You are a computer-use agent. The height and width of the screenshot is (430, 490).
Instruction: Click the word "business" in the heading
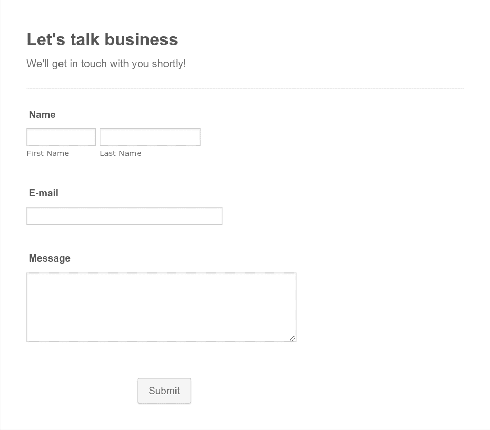click(x=141, y=39)
